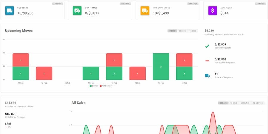The width and height of the screenshot is (268, 134).
Task: Click Last 7 days badge on Requests card
Action: tap(57, 4)
